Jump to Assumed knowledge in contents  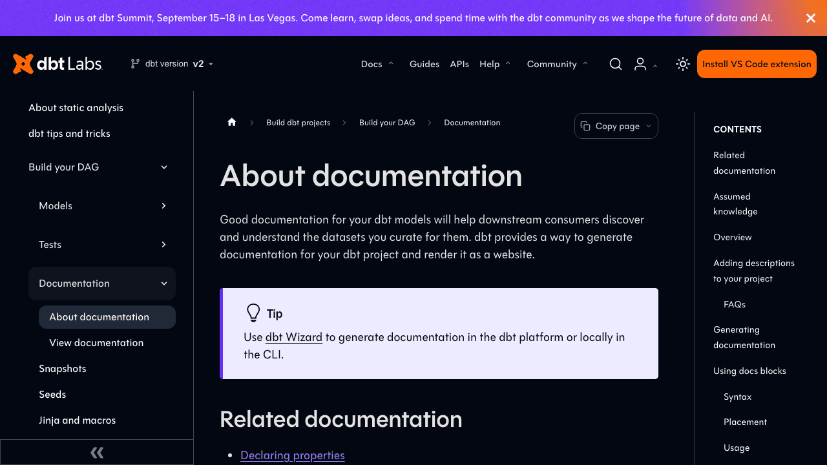[735, 204]
